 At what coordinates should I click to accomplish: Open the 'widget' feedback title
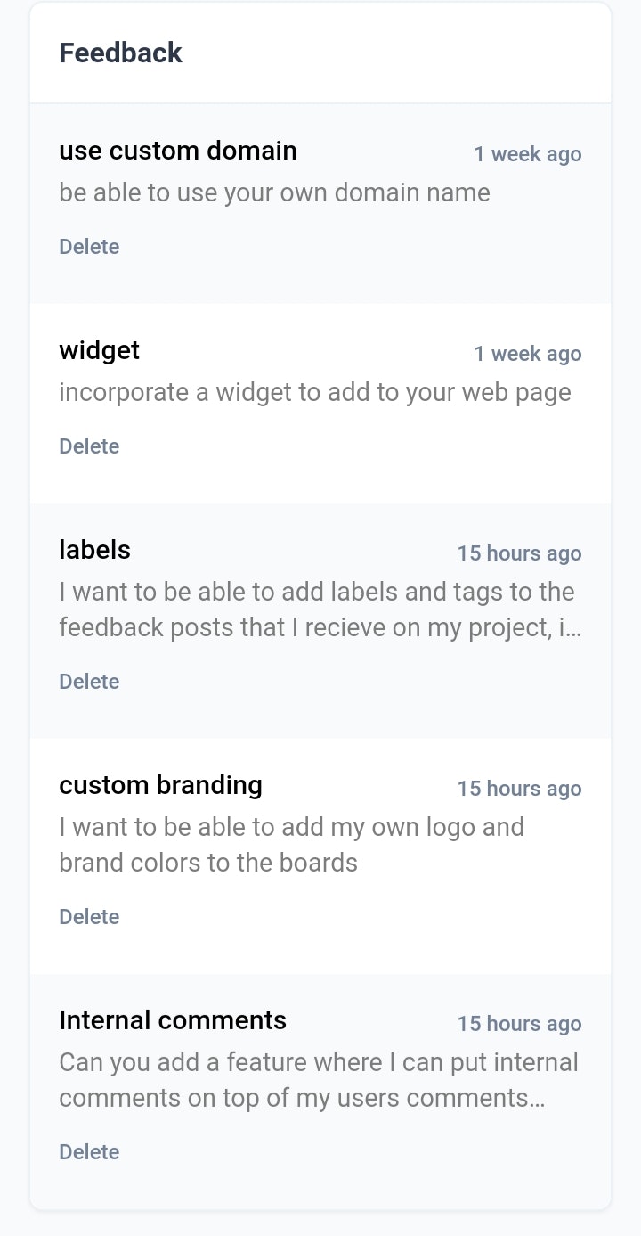coord(100,350)
